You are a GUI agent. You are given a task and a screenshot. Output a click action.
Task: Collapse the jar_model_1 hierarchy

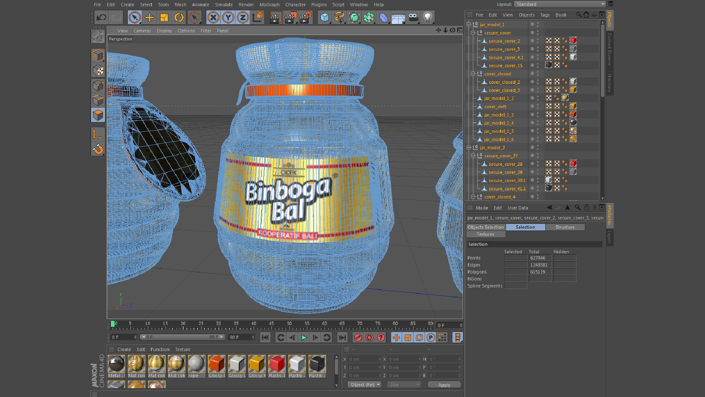(x=469, y=24)
